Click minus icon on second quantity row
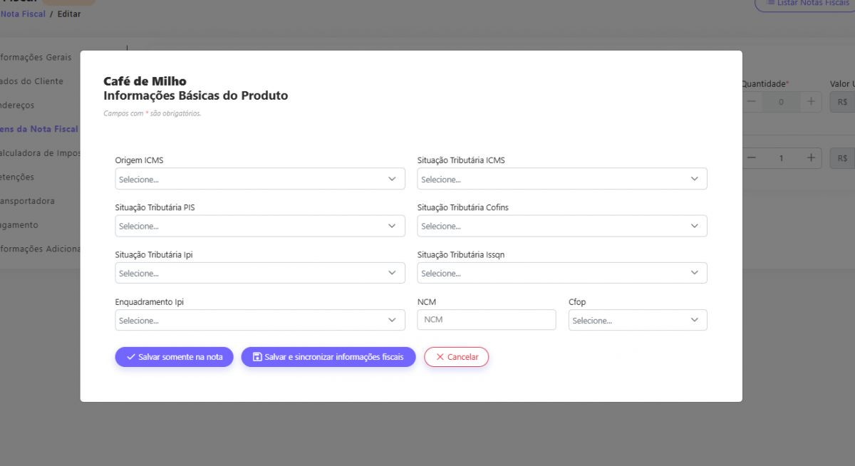This screenshot has width=855, height=466. coord(752,157)
